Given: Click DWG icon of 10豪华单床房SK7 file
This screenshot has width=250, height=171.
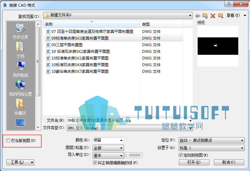Looking at the screenshot, I should [48, 72].
